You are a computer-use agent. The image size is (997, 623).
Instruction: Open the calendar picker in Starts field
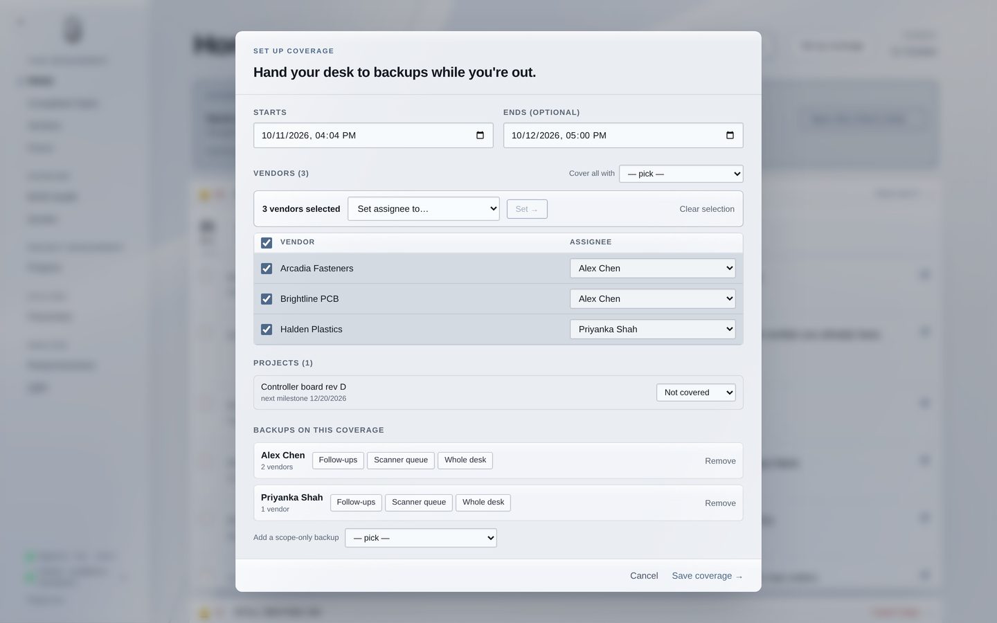(x=480, y=135)
